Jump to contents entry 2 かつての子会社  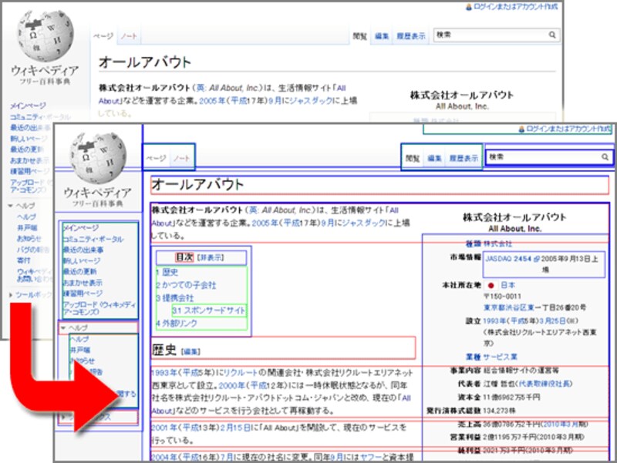pyautogui.click(x=186, y=285)
